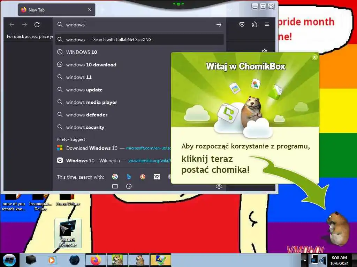Image resolution: width=357 pixels, height=267 pixels.
Task: Open search settings gear in the suggestions panel
Action: [x=219, y=186]
